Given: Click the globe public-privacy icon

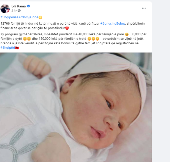Looking at the screenshot, I should 19,11.
